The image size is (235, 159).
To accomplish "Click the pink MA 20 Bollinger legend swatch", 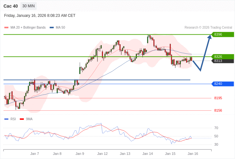I will click(6, 28).
